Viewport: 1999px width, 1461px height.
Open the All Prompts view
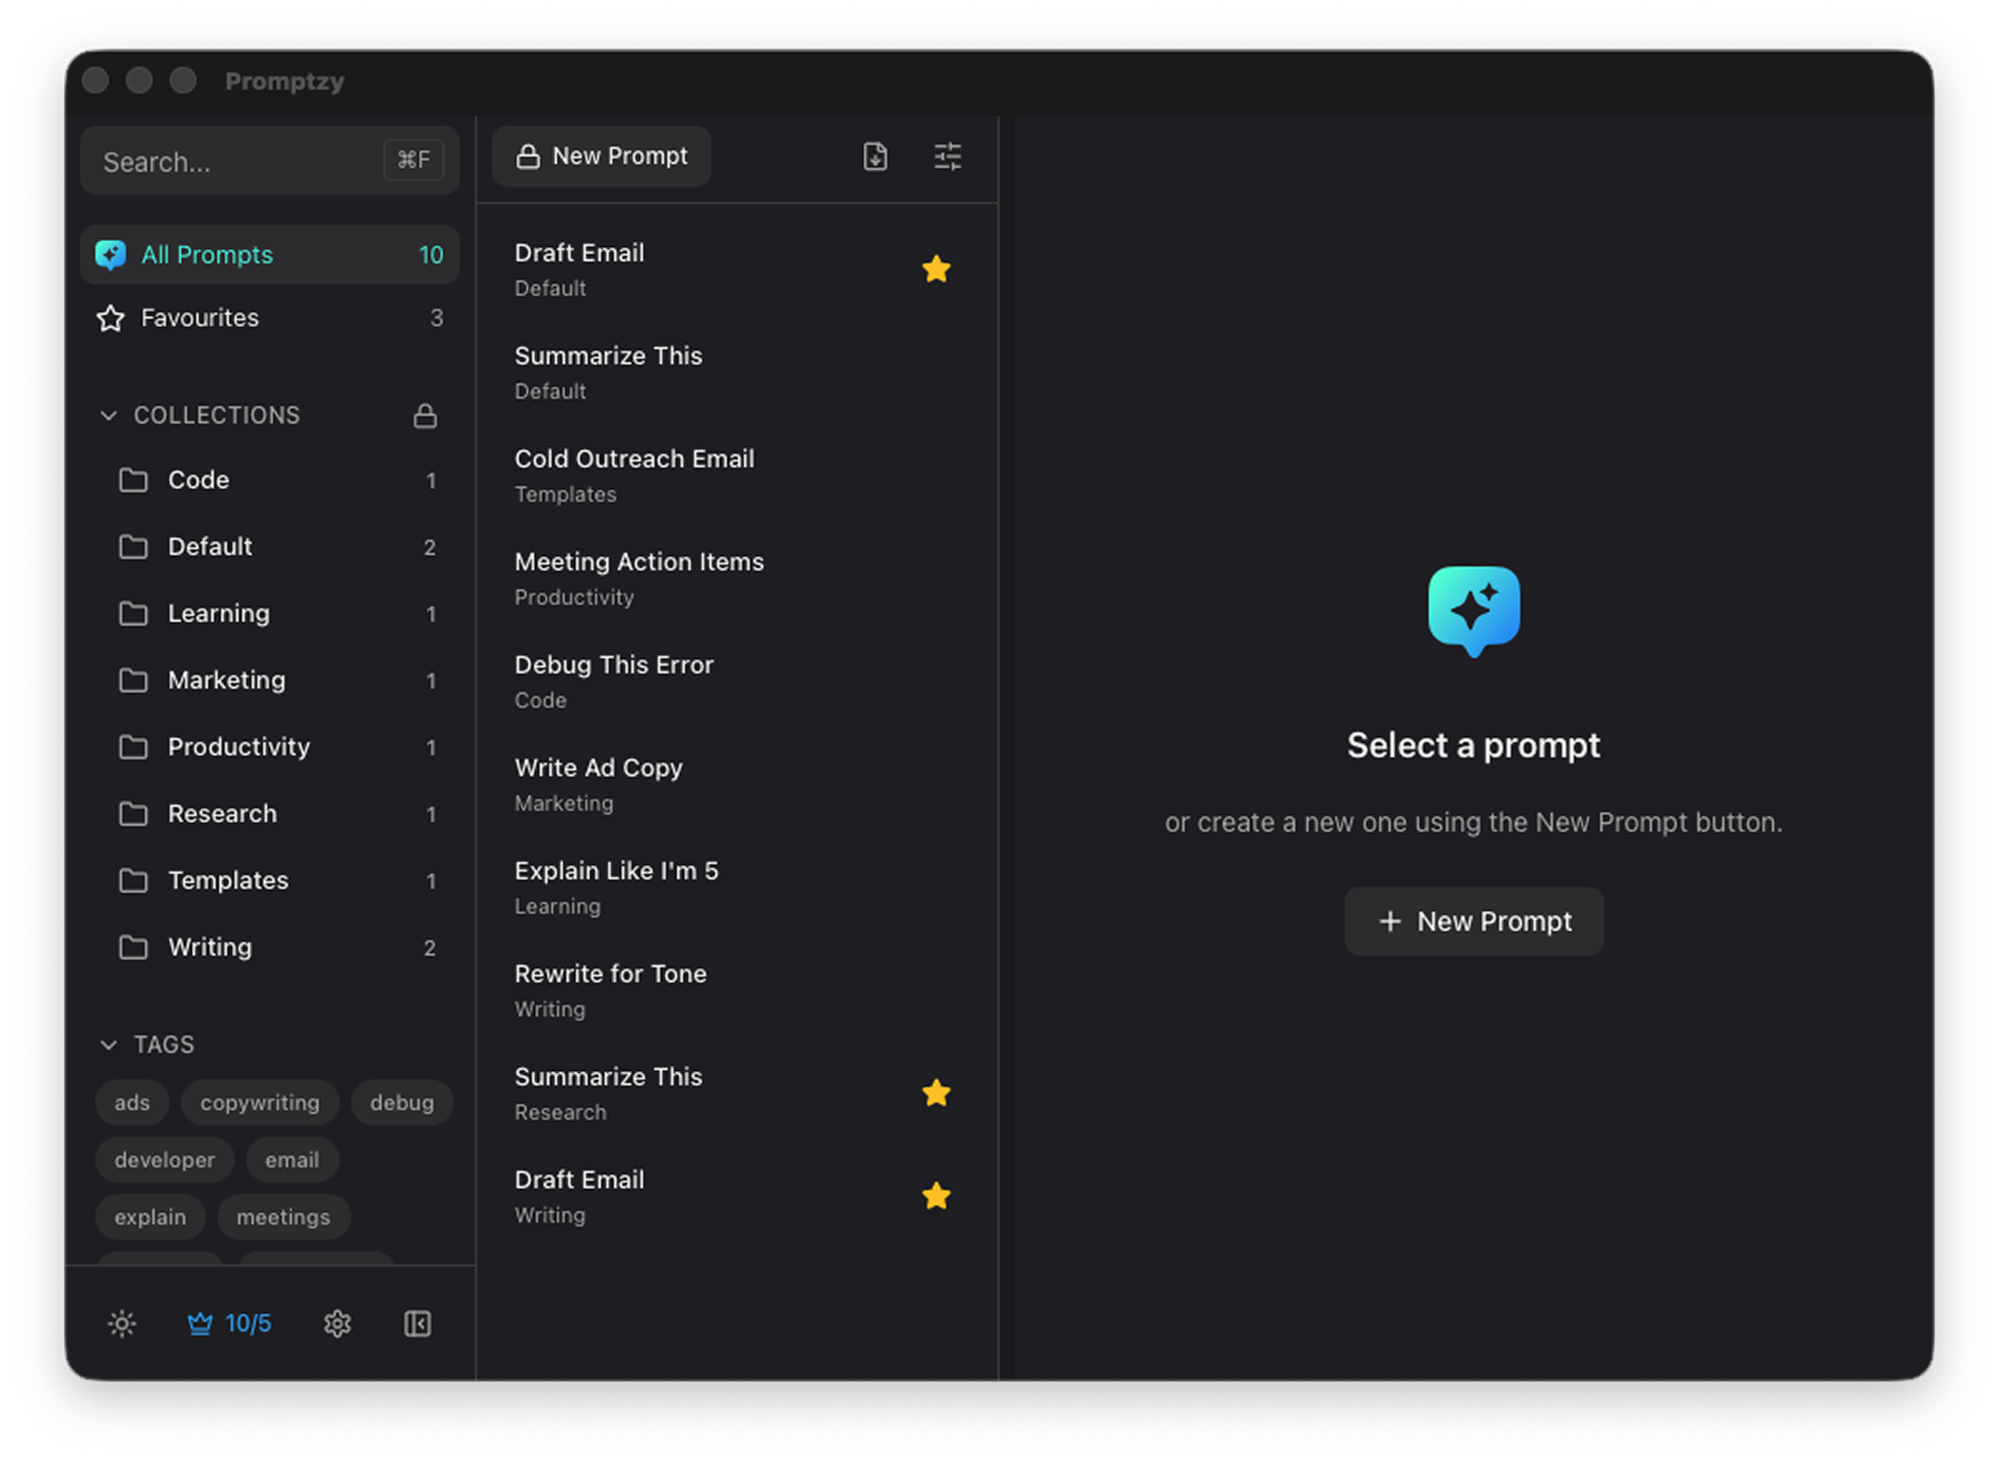pyautogui.click(x=207, y=254)
